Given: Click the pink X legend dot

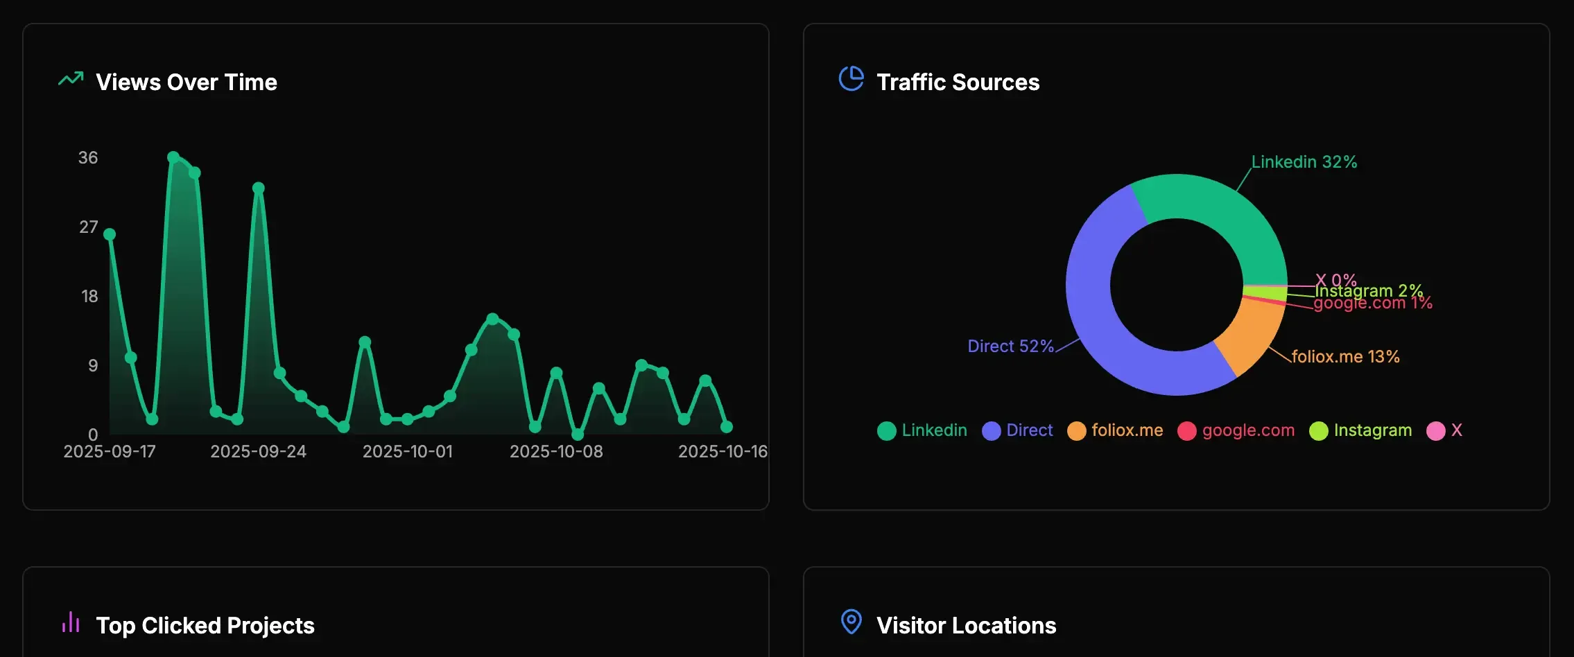Looking at the screenshot, I should (1435, 431).
